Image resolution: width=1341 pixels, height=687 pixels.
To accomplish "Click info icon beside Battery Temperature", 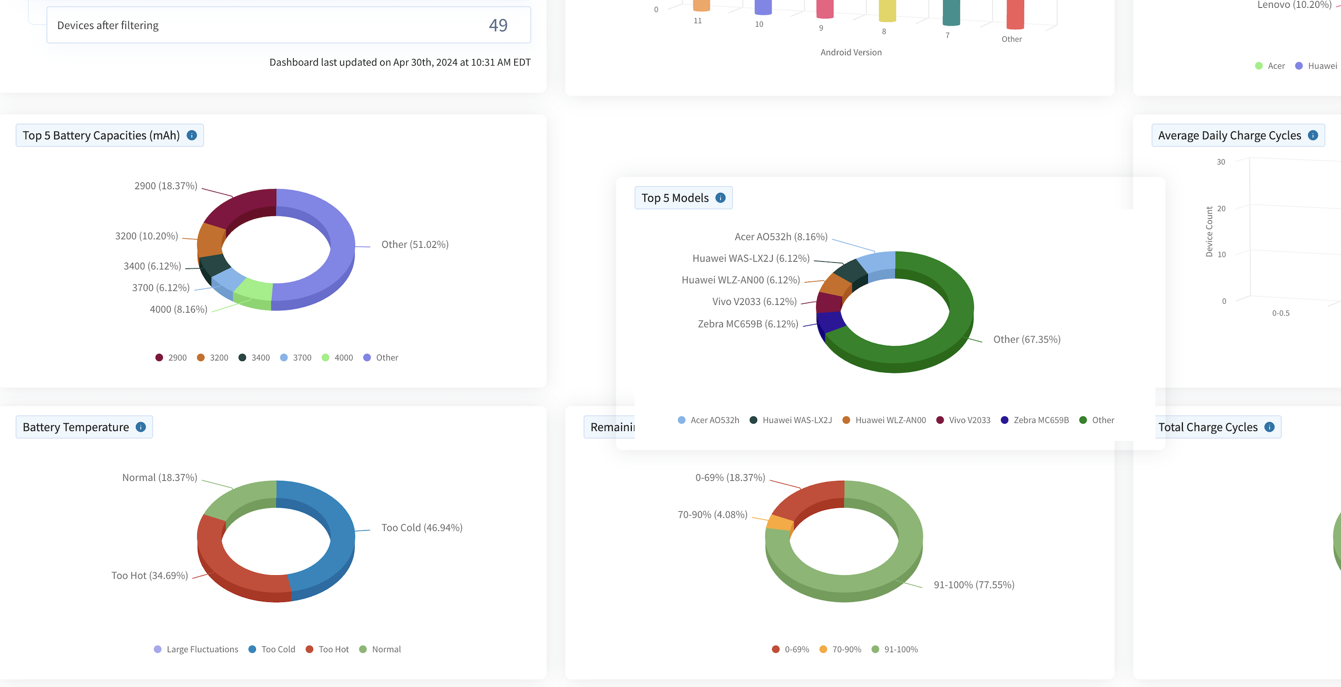I will pos(141,427).
